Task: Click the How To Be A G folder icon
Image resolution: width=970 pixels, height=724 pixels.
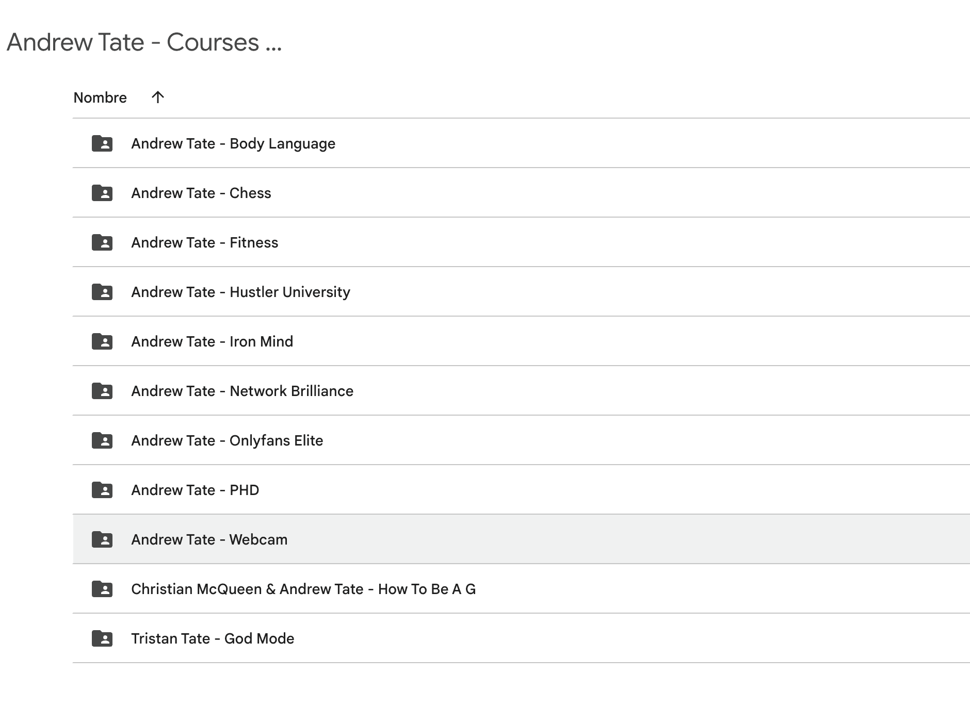Action: coord(102,589)
